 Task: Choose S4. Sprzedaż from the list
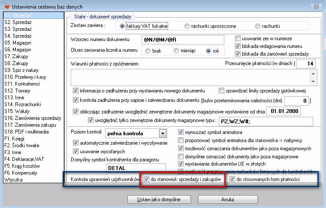pyautogui.click(x=34, y=36)
